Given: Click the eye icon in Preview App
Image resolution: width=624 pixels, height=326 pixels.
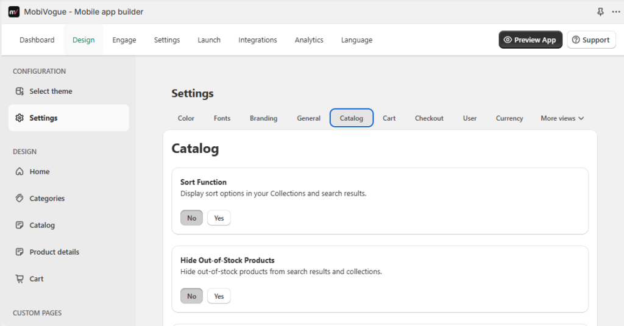Looking at the screenshot, I should point(508,40).
